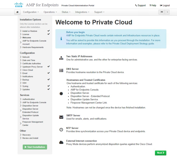Select Syslog in the sidebar

[25, 86]
